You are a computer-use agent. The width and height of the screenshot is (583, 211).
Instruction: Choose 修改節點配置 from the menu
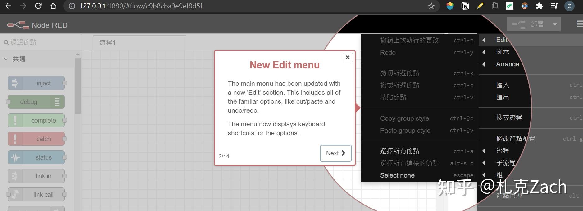tap(531, 139)
